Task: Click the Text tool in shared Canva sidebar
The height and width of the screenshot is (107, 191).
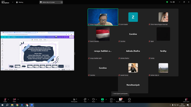Action: 2,48
